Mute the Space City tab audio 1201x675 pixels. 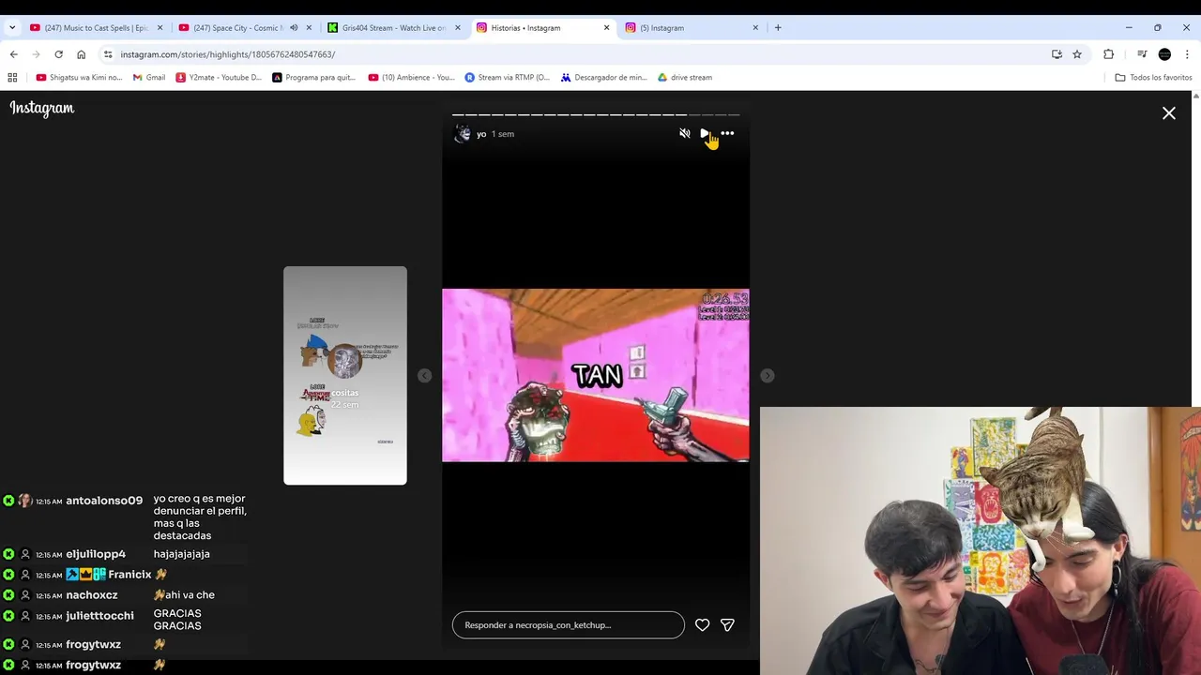tap(294, 28)
